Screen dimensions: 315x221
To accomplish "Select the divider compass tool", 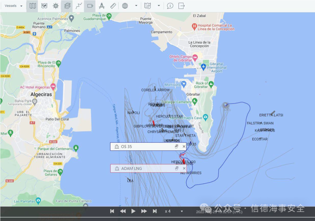I will (x=102, y=6).
